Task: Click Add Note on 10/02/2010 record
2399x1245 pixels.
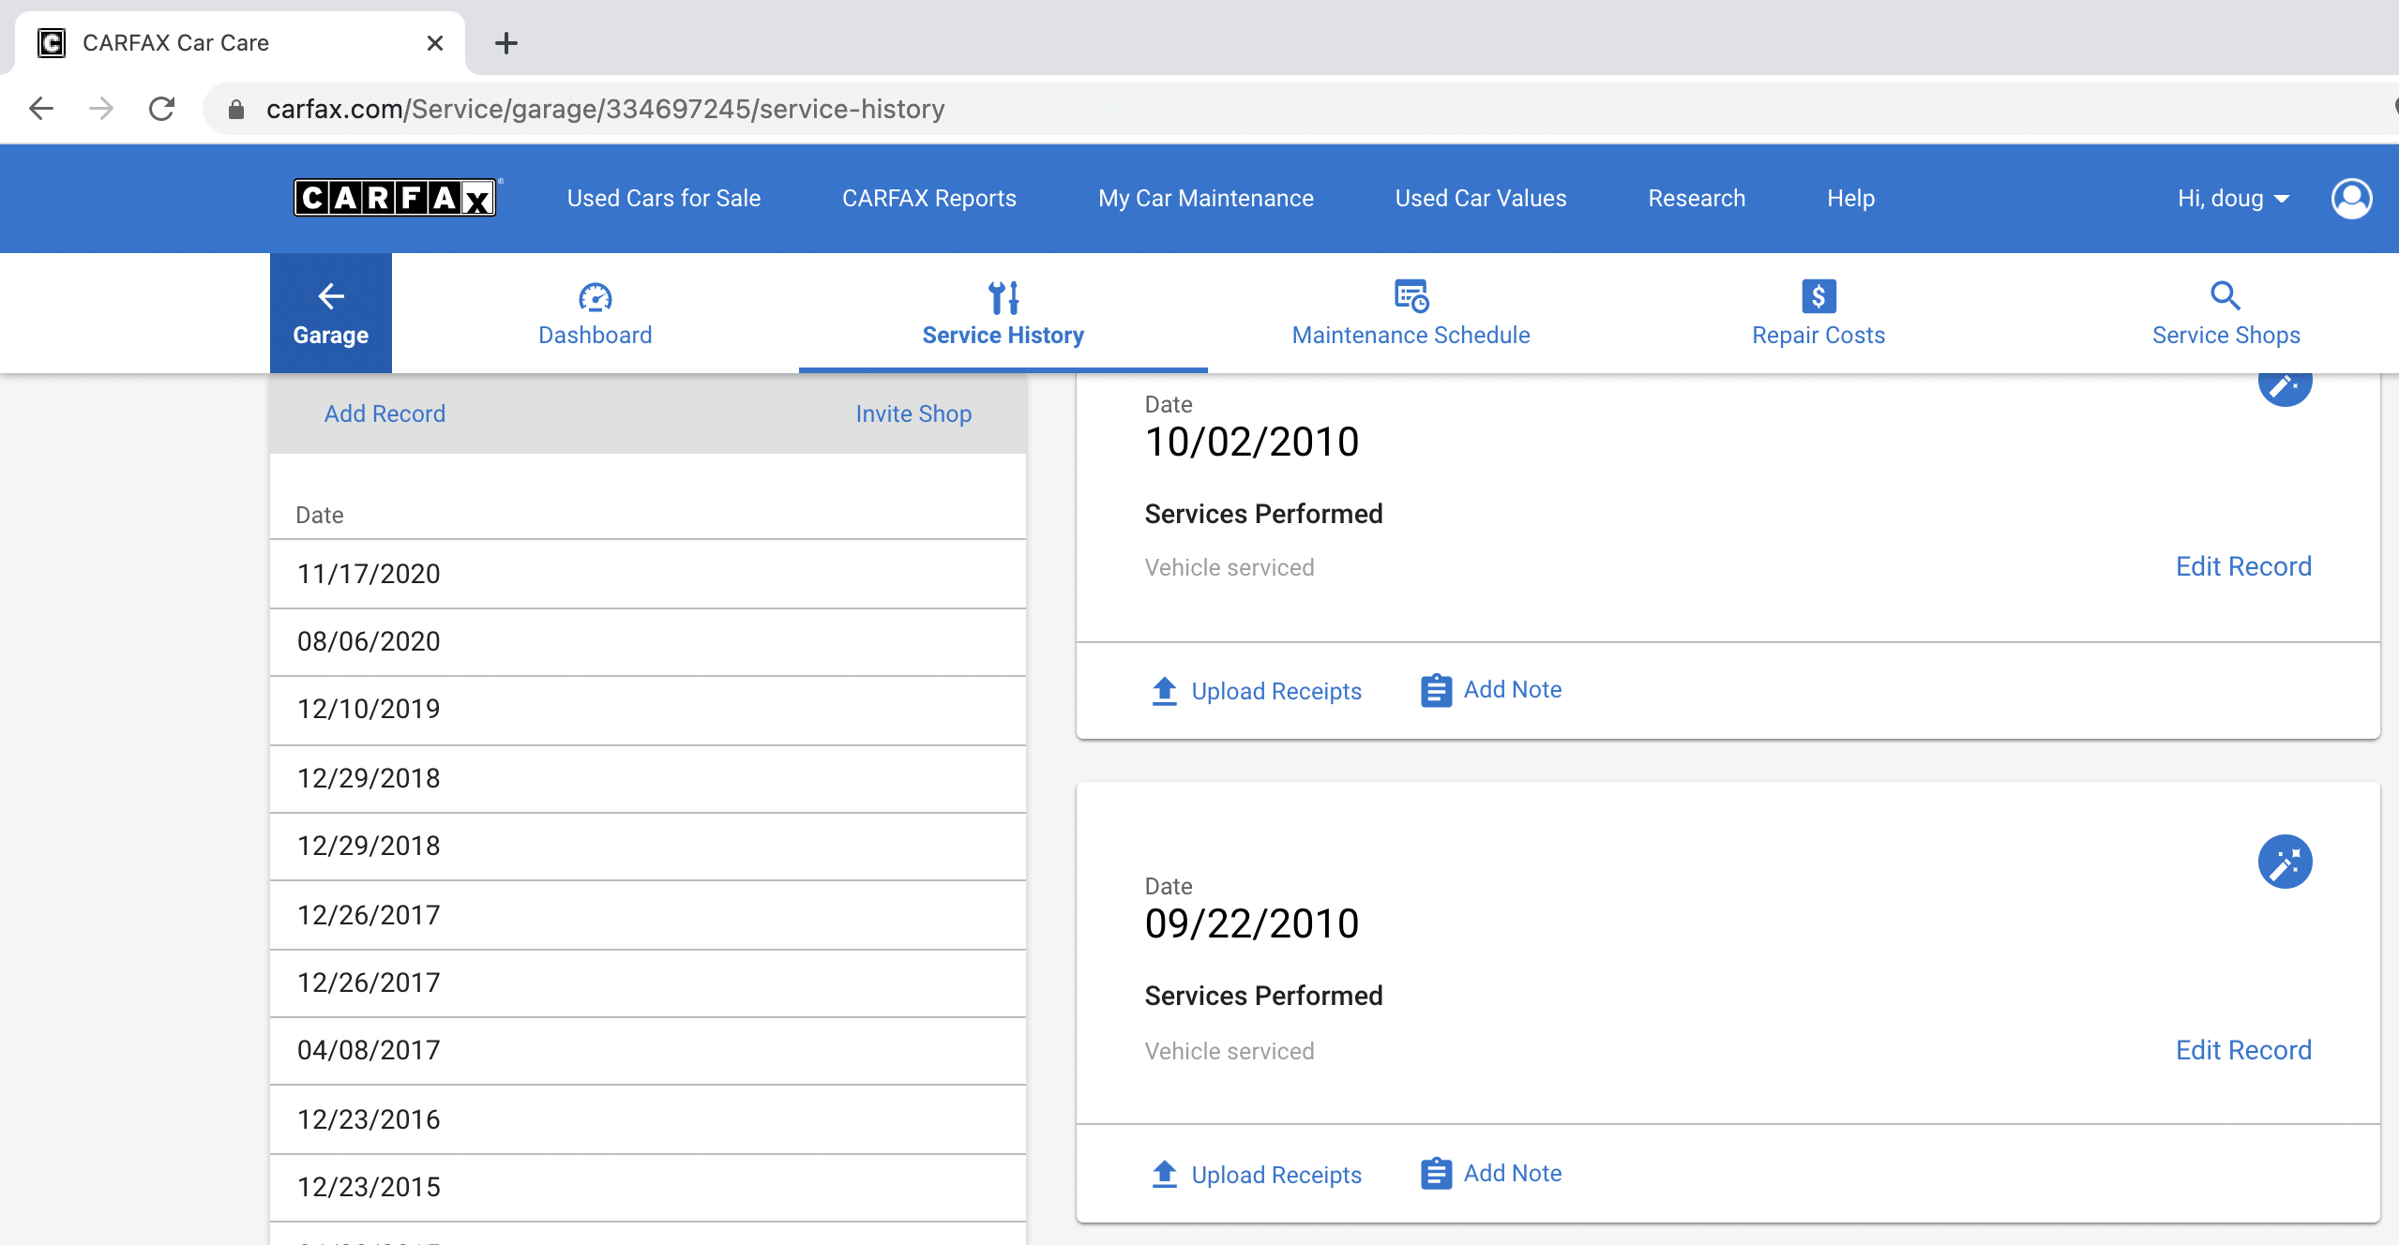Action: coord(1491,690)
